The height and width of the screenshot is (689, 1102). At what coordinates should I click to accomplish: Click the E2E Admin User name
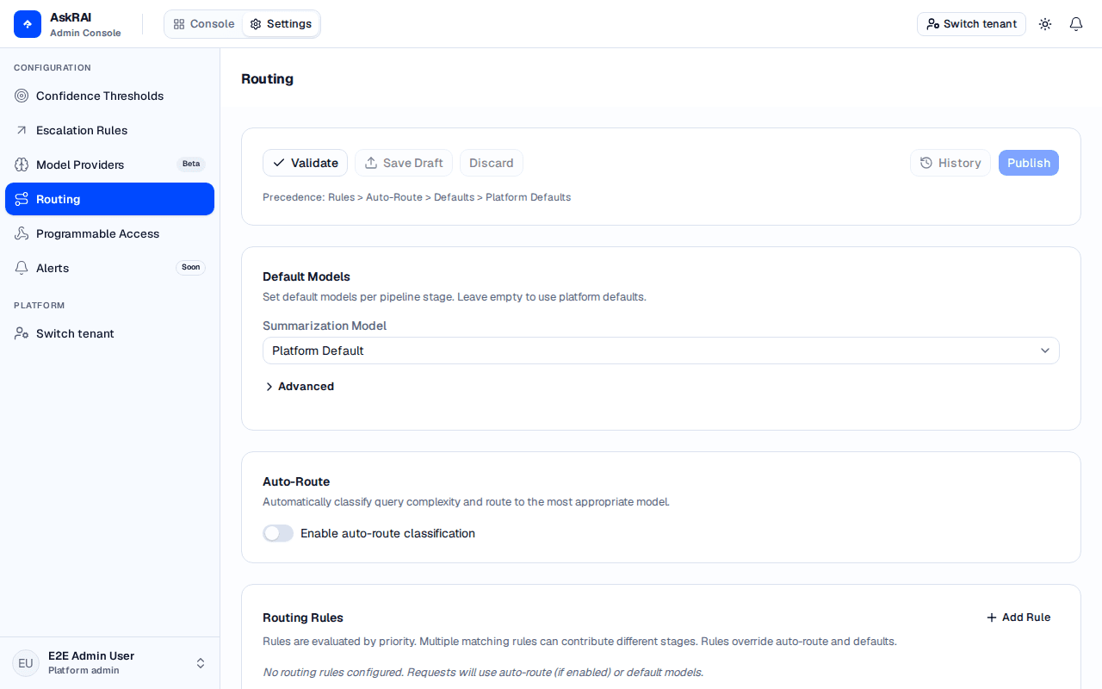tap(91, 656)
